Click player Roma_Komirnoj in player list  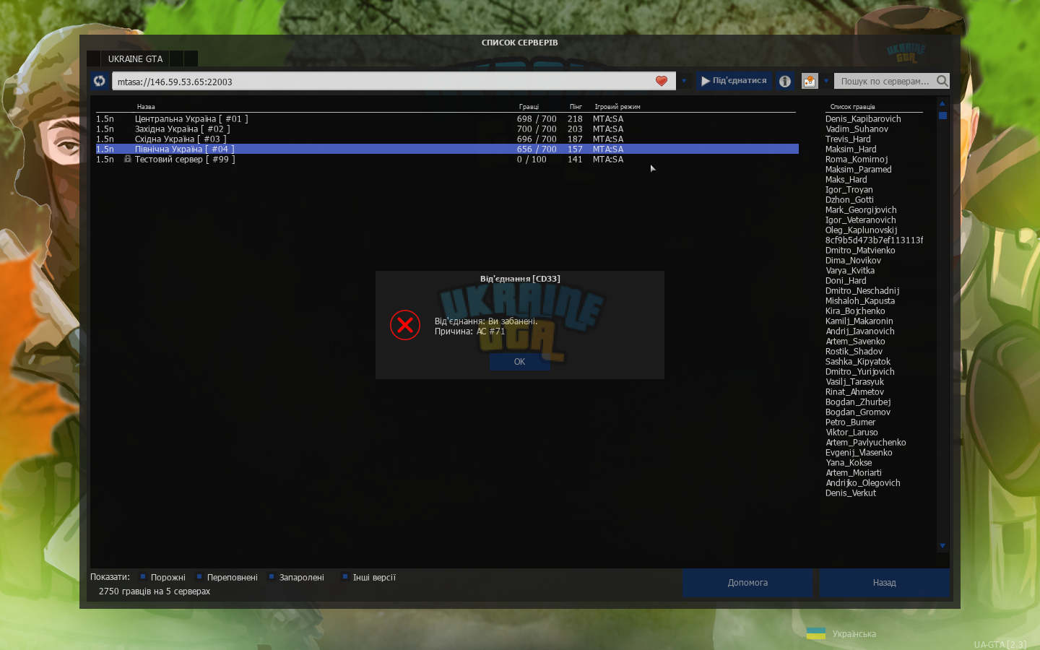[857, 159]
